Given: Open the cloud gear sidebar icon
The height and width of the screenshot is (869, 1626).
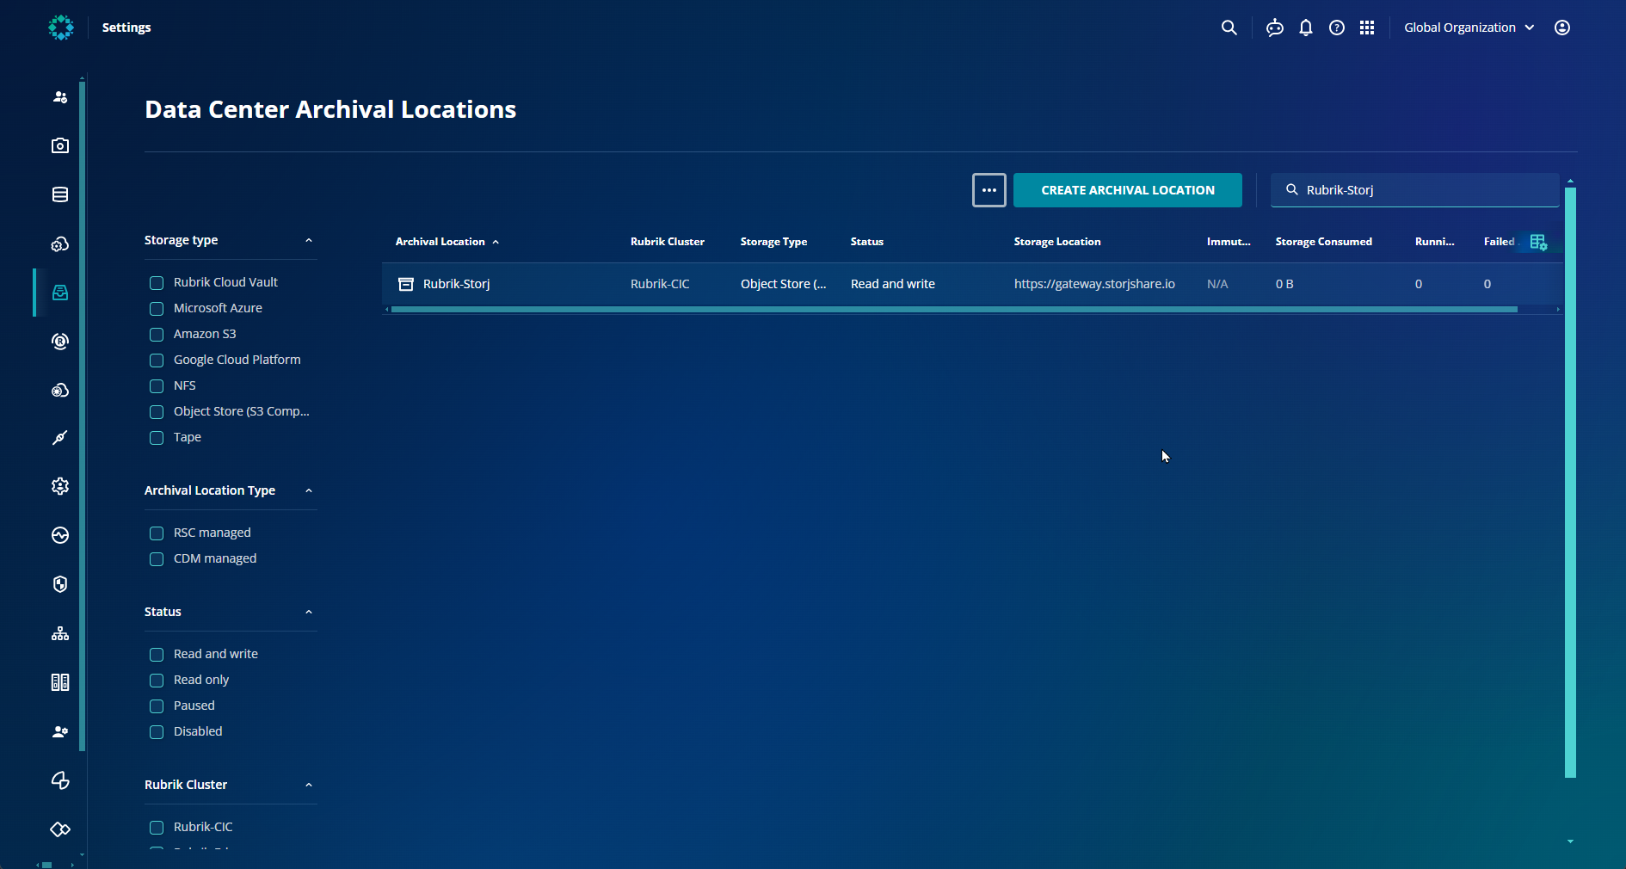Looking at the screenshot, I should [60, 244].
